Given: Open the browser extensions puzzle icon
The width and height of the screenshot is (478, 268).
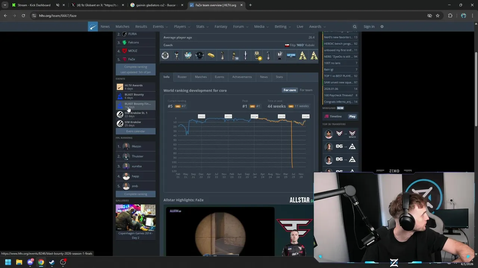Looking at the screenshot, I should pyautogui.click(x=450, y=16).
